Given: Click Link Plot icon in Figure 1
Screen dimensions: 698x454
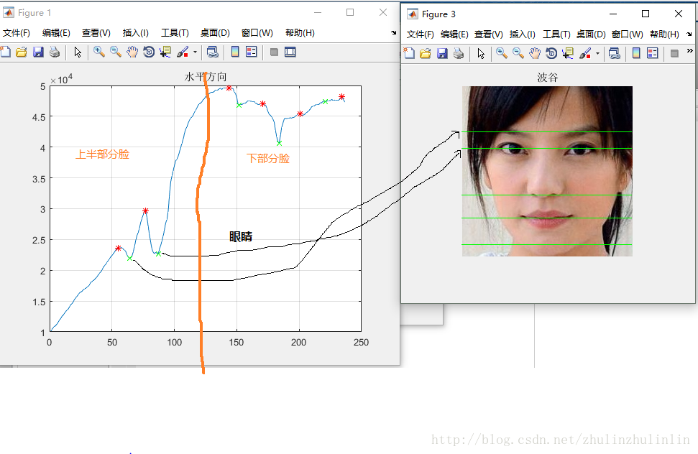Looking at the screenshot, I should (213, 52).
